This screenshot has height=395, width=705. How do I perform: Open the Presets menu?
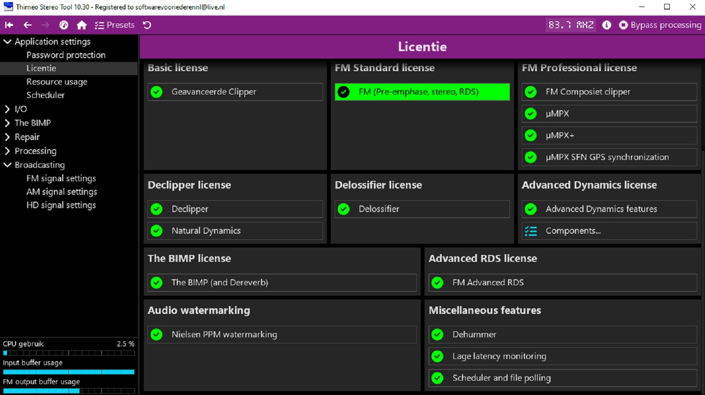(x=115, y=25)
